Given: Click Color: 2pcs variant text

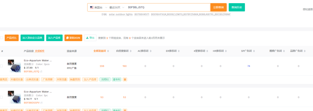Looking at the screenshot, I should 43,64.
